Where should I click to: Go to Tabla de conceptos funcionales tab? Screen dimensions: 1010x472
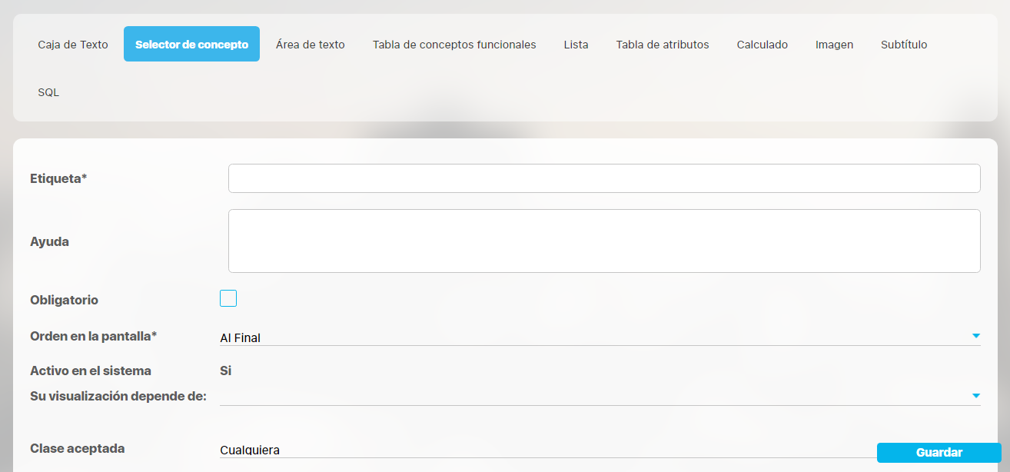coord(454,45)
